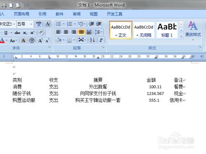Open the shading color dropdown arrow
Screen dimensions: 206x154
click(63, 40)
